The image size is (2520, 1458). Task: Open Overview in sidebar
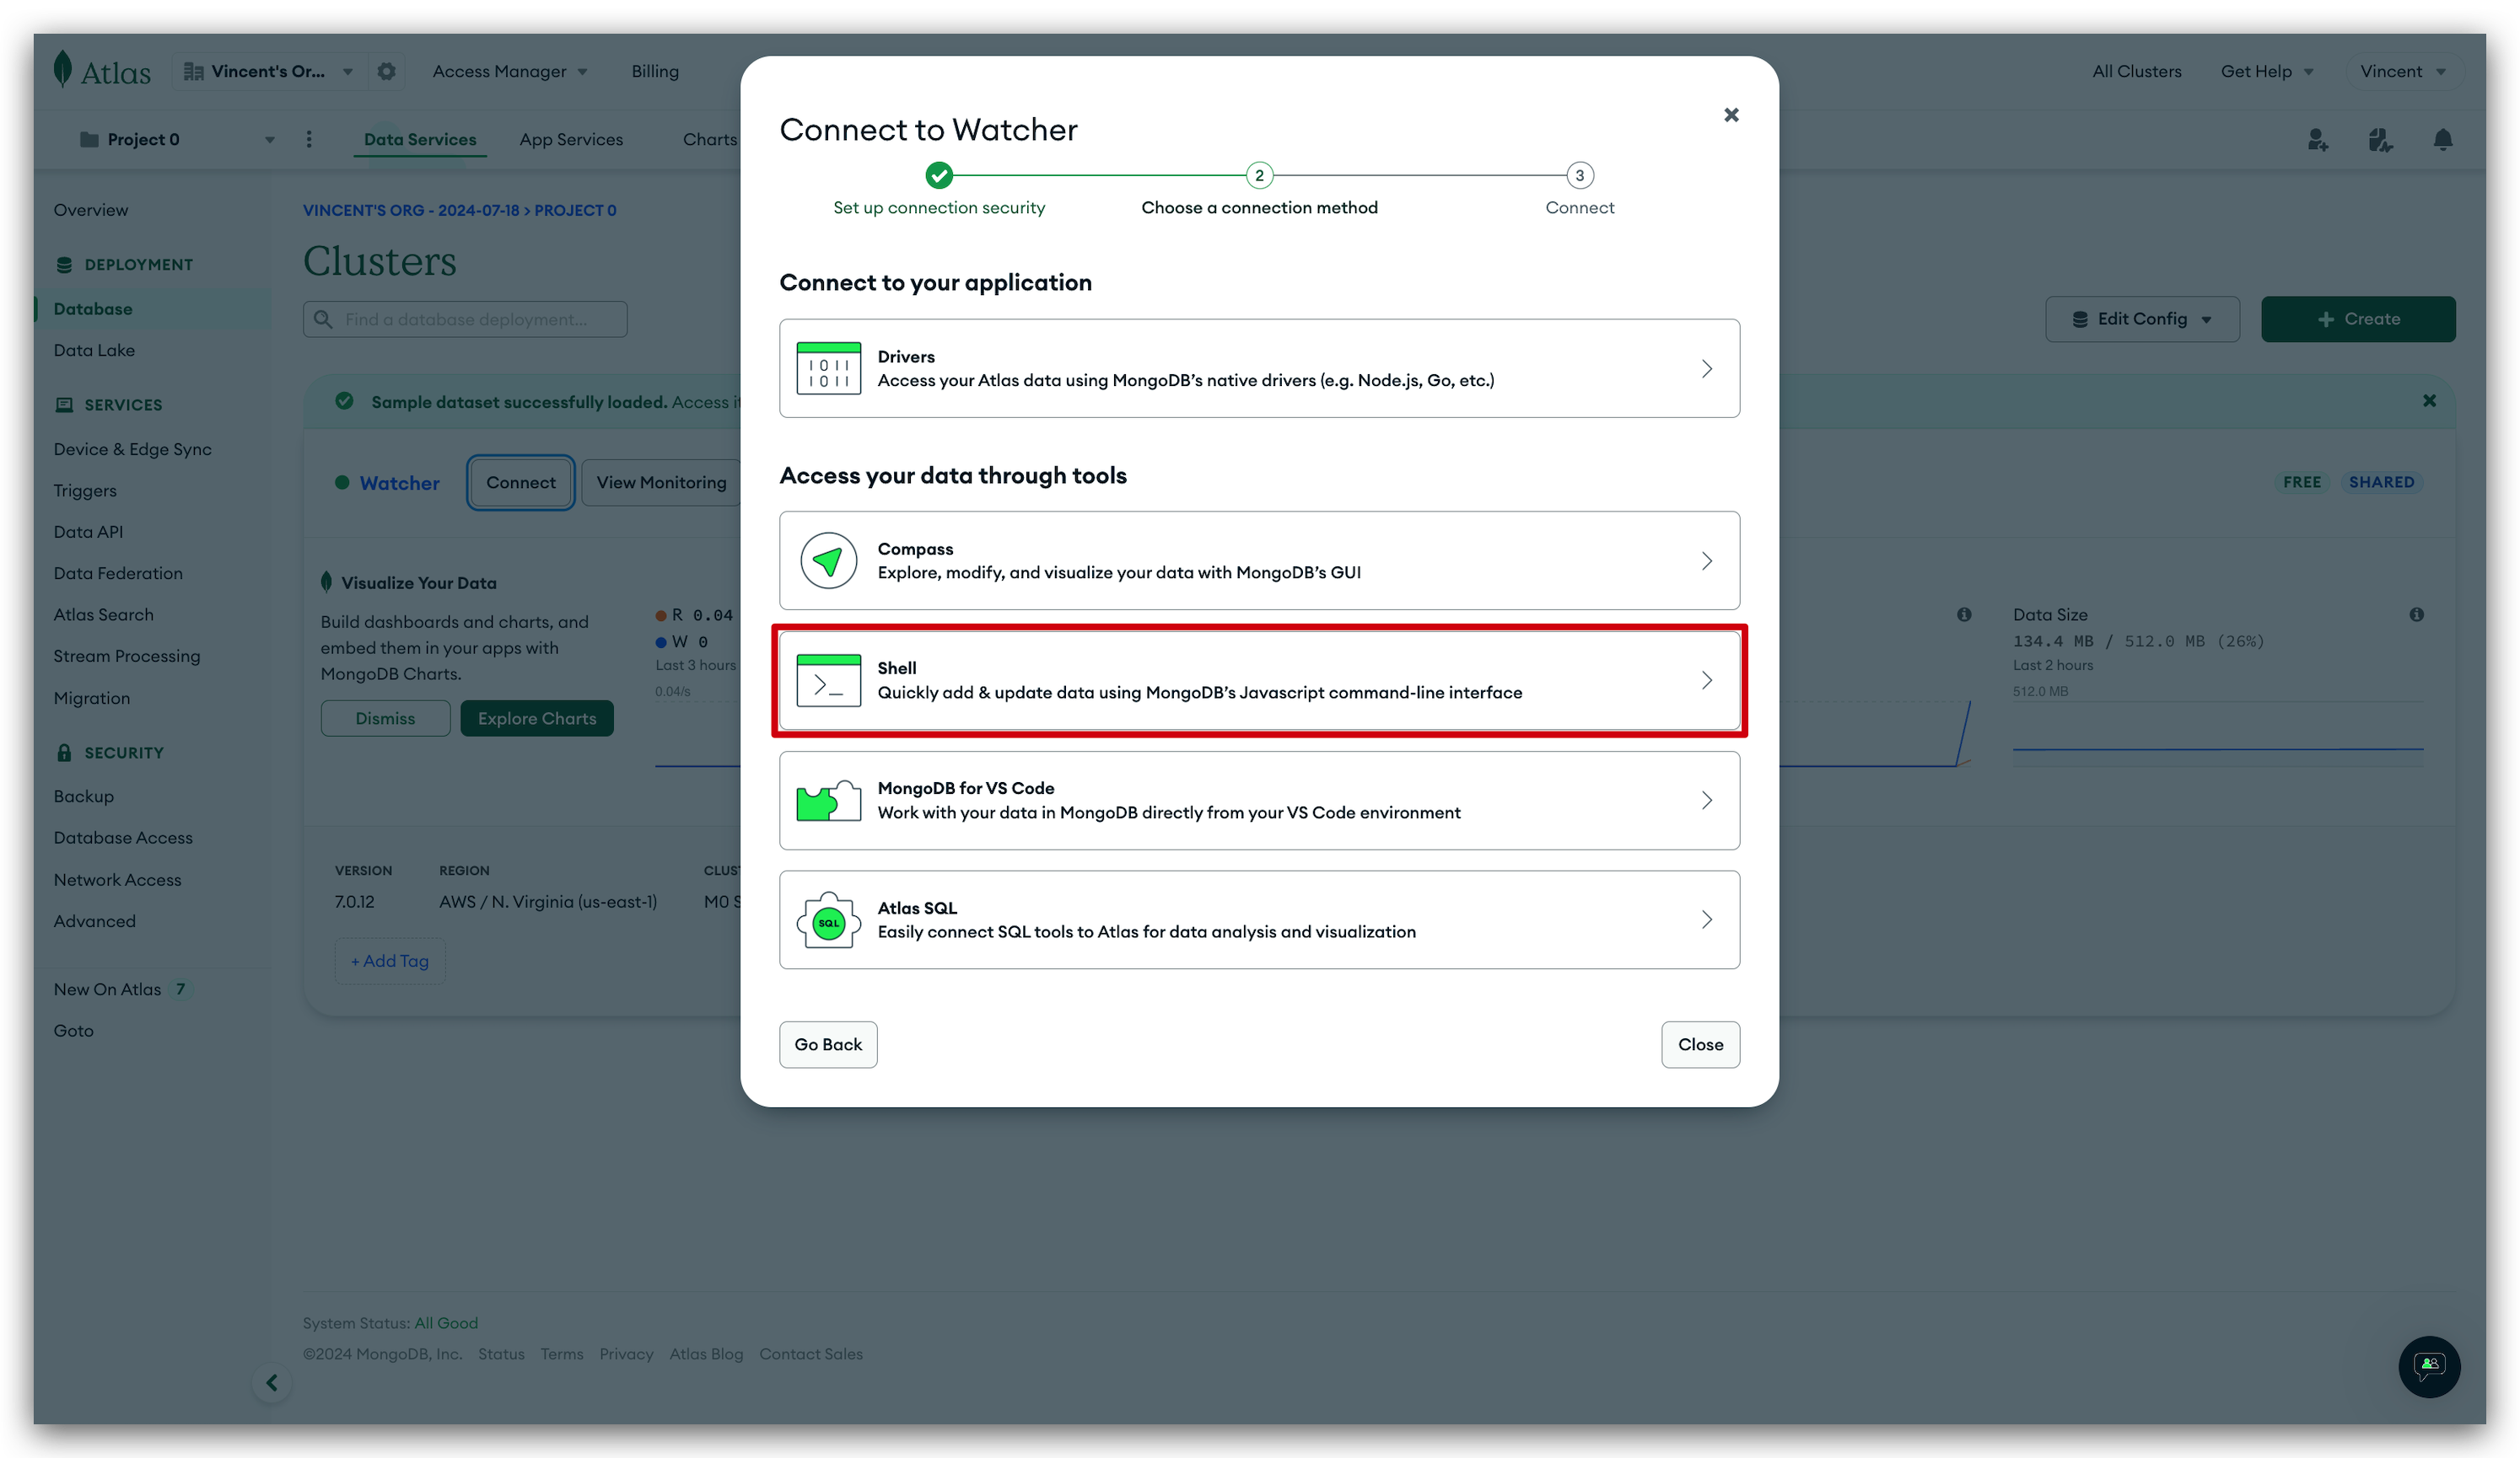coord(91,210)
